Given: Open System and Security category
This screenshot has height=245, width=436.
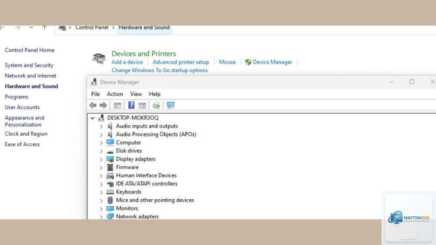Looking at the screenshot, I should click(29, 65).
